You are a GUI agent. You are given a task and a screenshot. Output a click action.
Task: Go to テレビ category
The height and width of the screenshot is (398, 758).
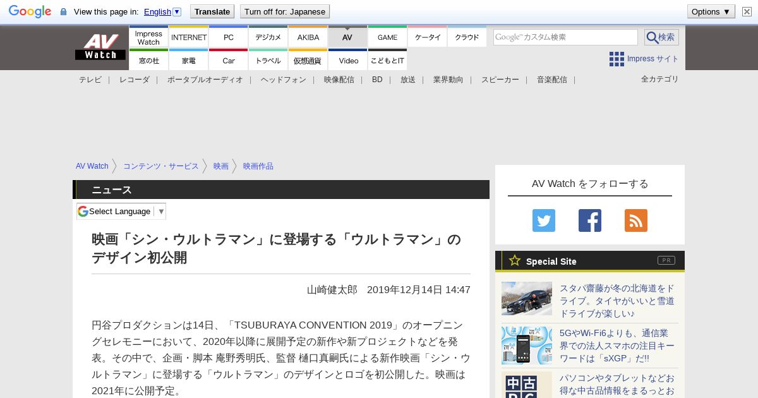[90, 80]
